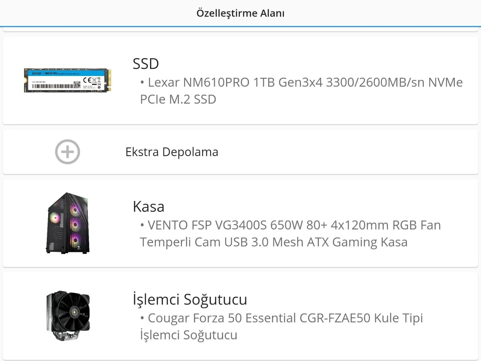481x361 pixels.
Task: Select the İşlemci Soğutucu section heading
Action: [x=190, y=299]
